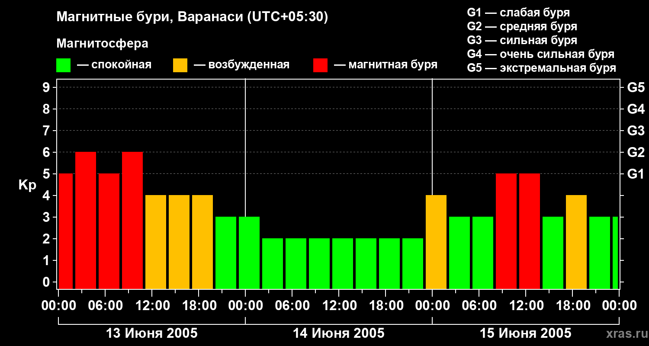Select the green Kp 3 bar over 06:00 on 15 Июня
Viewport: 649px width, 346px height.
483,253
